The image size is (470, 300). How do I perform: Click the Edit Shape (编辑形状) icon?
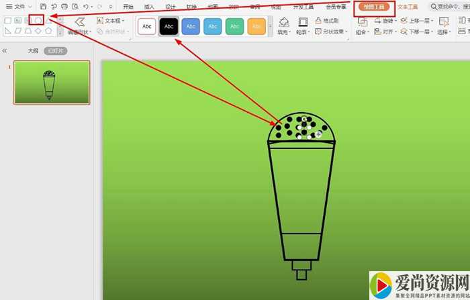79,21
